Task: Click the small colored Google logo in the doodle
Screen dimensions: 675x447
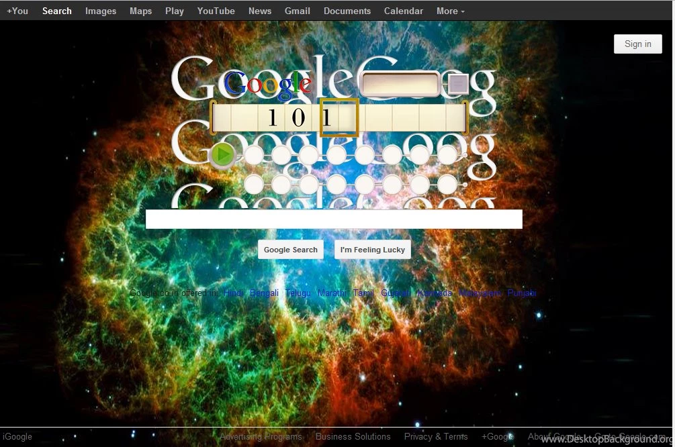Action: click(x=267, y=85)
